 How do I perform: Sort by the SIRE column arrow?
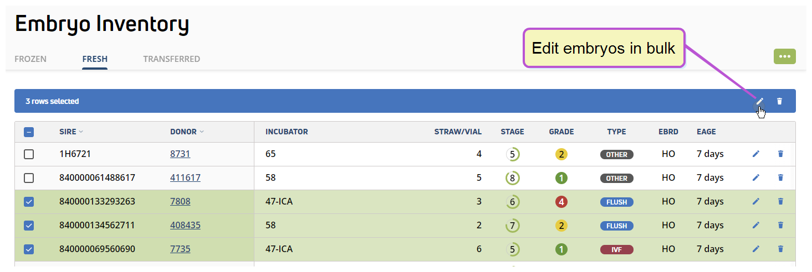coord(81,132)
